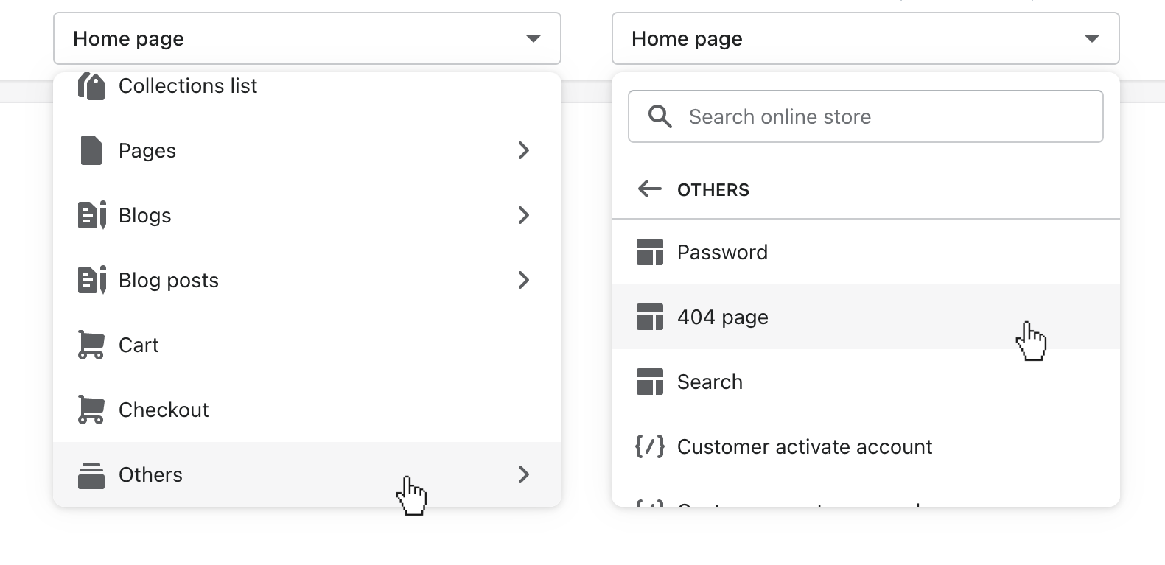Select the Blogs icon
Image resolution: width=1165 pixels, height=565 pixels.
91,215
